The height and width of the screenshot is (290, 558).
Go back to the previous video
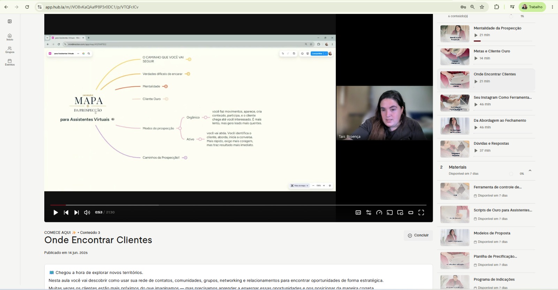[x=66, y=213]
